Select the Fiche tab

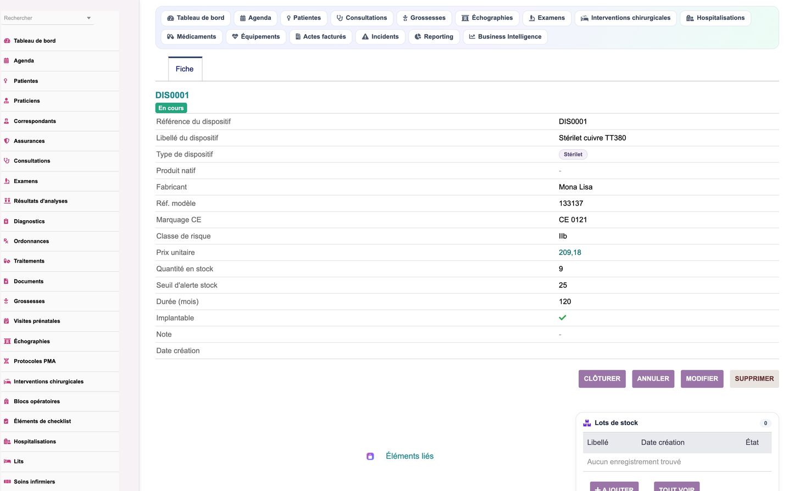pos(185,69)
